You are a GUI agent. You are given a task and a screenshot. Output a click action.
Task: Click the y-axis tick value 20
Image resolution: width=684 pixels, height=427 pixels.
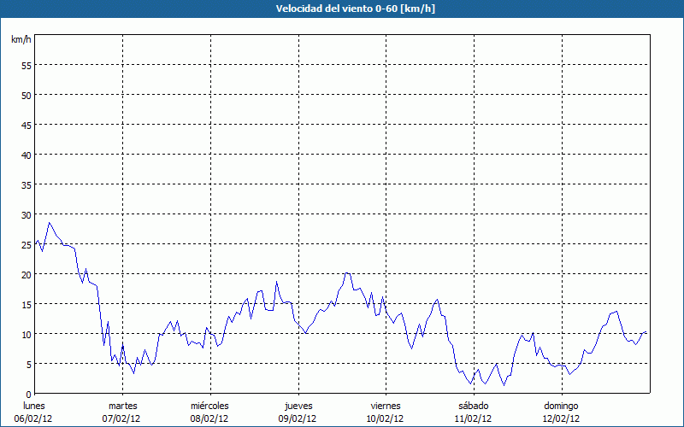(26, 274)
